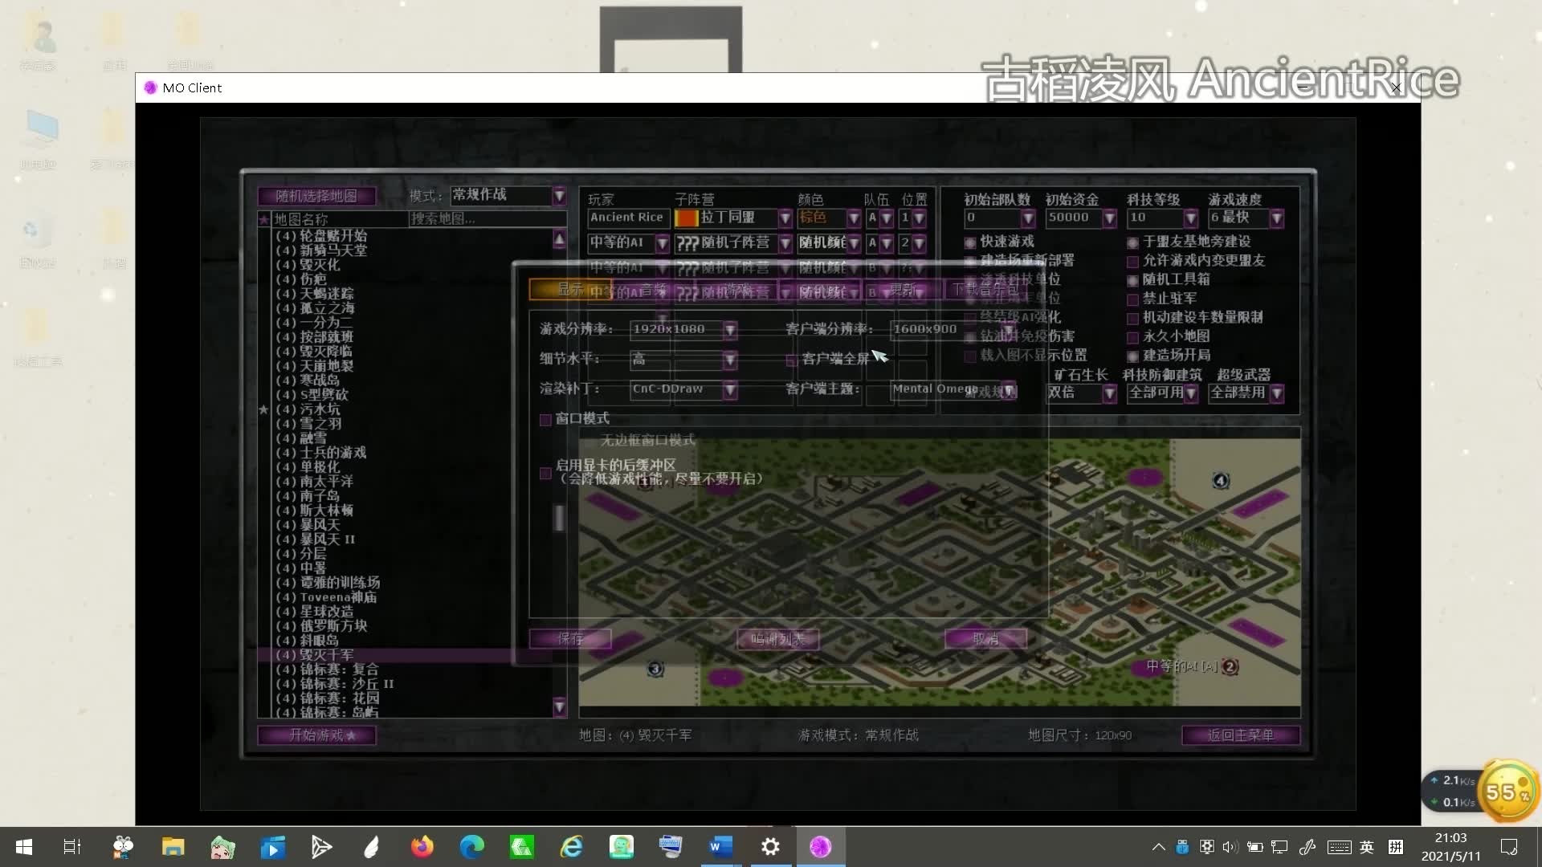This screenshot has width=1542, height=867.
Task: Switch to Word on the taskbar
Action: (720, 847)
